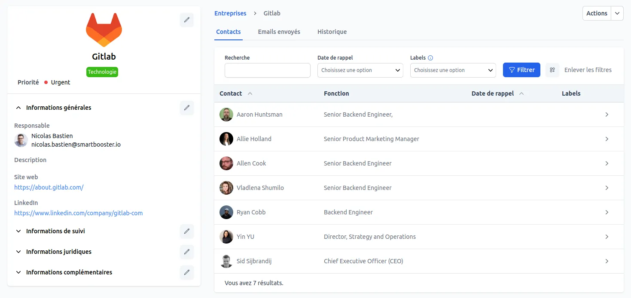Click the pencil icon beside Informations générales
Image resolution: width=631 pixels, height=298 pixels.
[186, 108]
